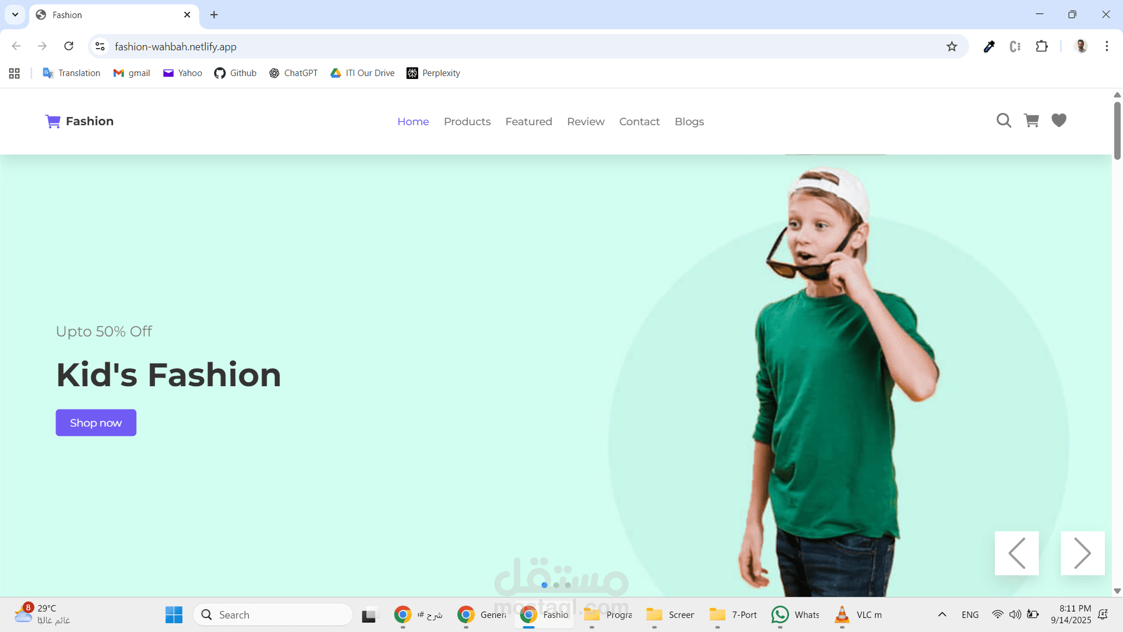Open Windows Start menu

pos(174,614)
